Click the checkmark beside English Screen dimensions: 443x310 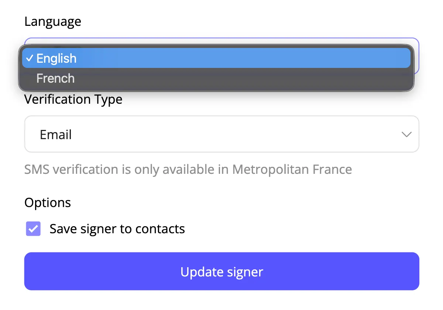tap(30, 58)
